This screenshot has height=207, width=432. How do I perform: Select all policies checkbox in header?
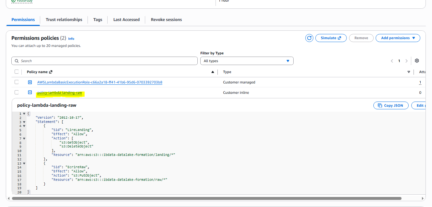click(x=17, y=72)
